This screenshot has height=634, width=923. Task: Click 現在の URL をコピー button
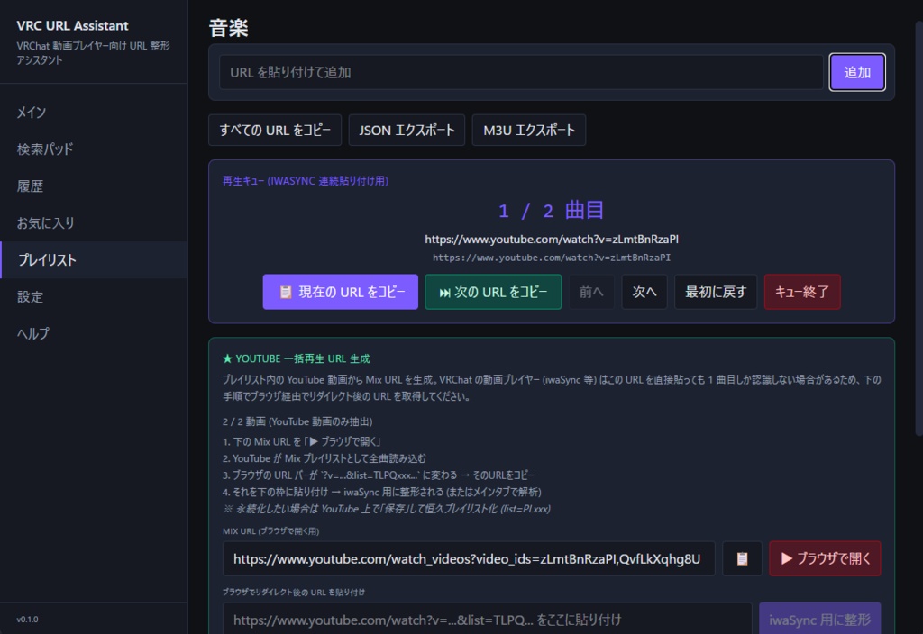point(340,292)
